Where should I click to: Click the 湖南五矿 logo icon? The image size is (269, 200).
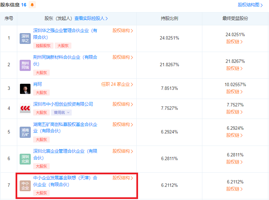pyautogui.click(x=25, y=132)
